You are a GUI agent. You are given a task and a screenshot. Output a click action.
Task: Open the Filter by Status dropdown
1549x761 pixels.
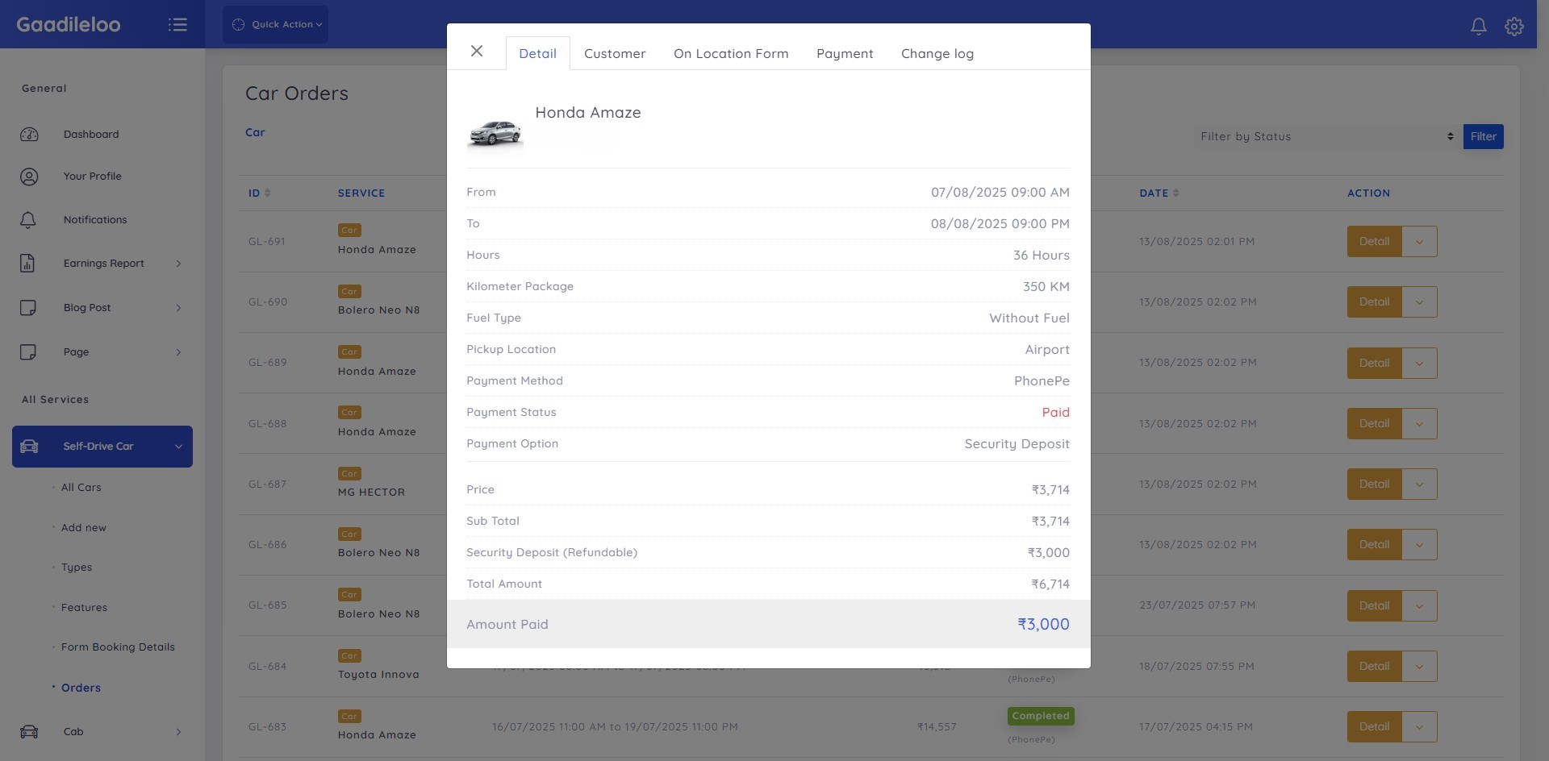coord(1327,136)
